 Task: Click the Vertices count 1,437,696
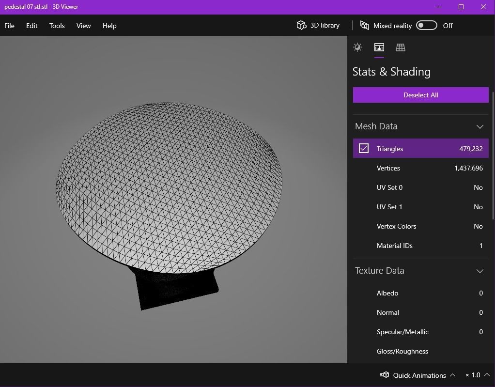(x=468, y=168)
